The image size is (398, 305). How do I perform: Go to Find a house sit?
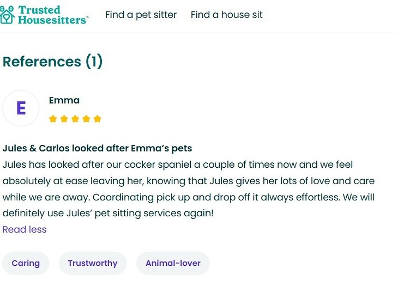click(226, 15)
